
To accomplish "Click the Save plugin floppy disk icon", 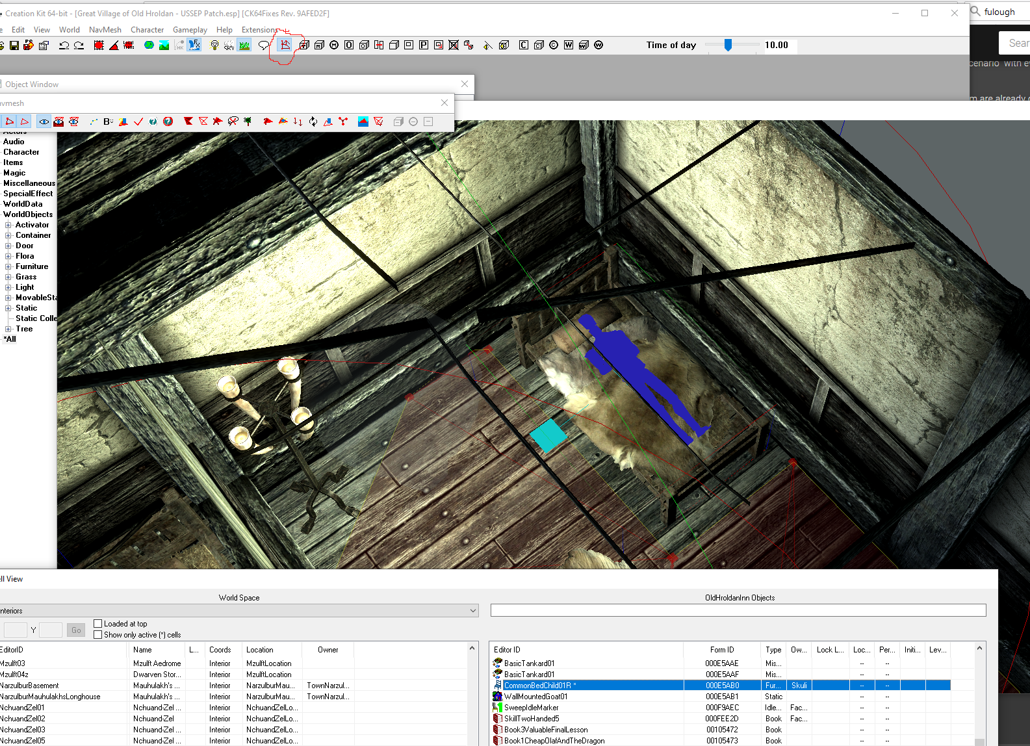I will [14, 45].
